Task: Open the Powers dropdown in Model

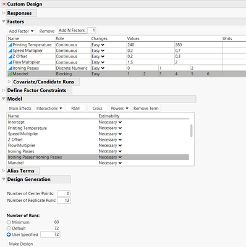Action: [x=119, y=108]
